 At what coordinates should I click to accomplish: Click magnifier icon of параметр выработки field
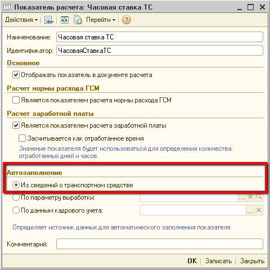(259, 197)
